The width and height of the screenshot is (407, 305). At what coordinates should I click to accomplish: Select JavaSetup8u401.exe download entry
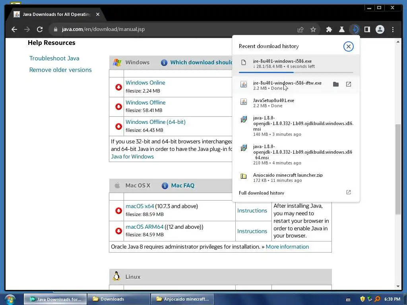pyautogui.click(x=296, y=103)
